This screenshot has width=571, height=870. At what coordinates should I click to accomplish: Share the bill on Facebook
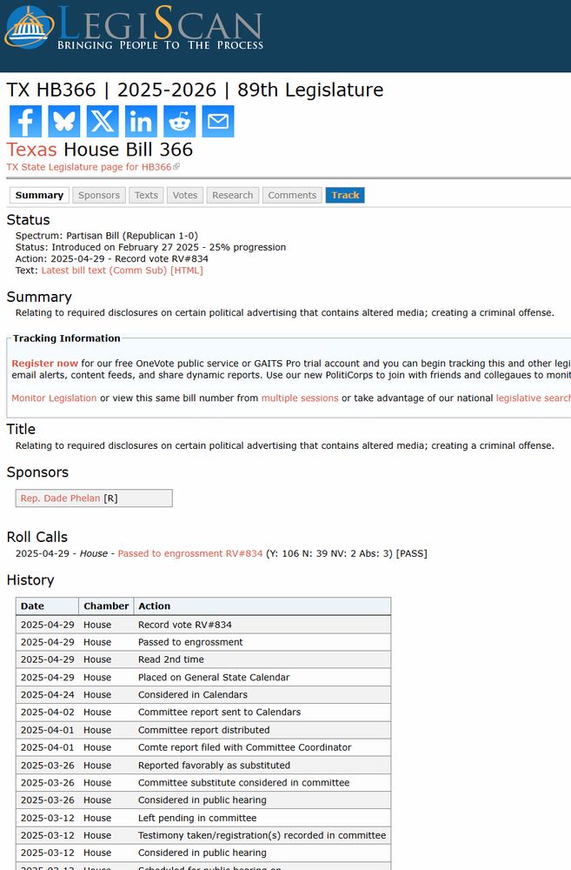pos(25,121)
